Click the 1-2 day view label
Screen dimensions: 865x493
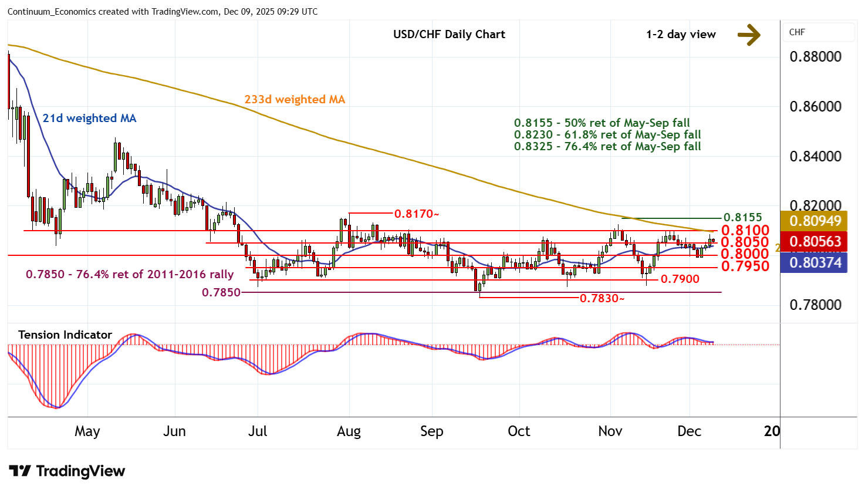click(x=681, y=35)
